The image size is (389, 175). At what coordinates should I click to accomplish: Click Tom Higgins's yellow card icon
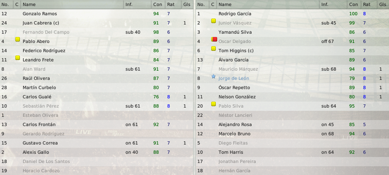point(213,48)
